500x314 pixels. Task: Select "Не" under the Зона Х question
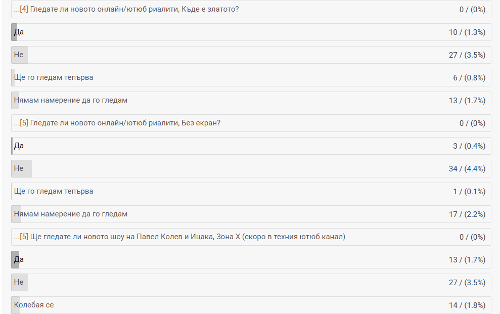click(19, 283)
